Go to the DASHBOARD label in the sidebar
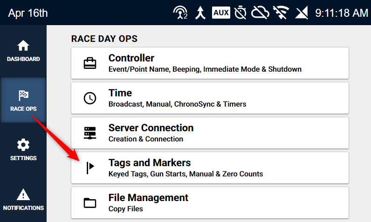This screenshot has height=222, width=371. [x=23, y=59]
